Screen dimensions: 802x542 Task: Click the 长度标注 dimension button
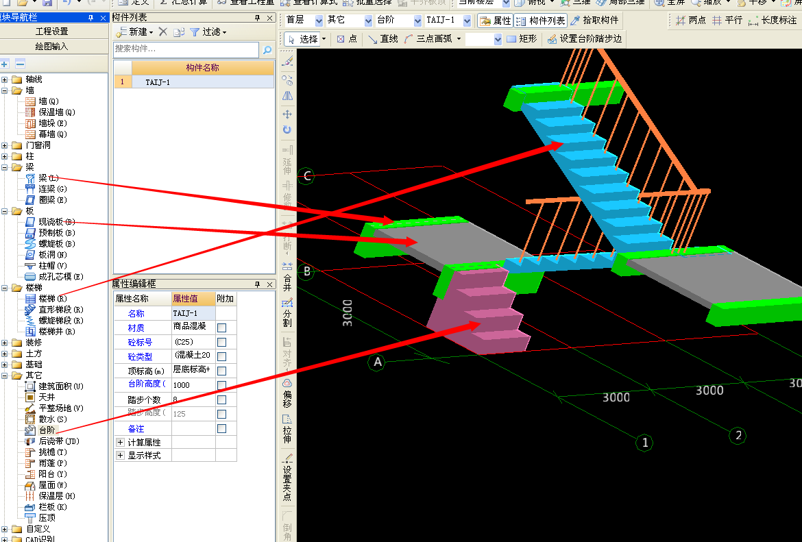click(773, 21)
